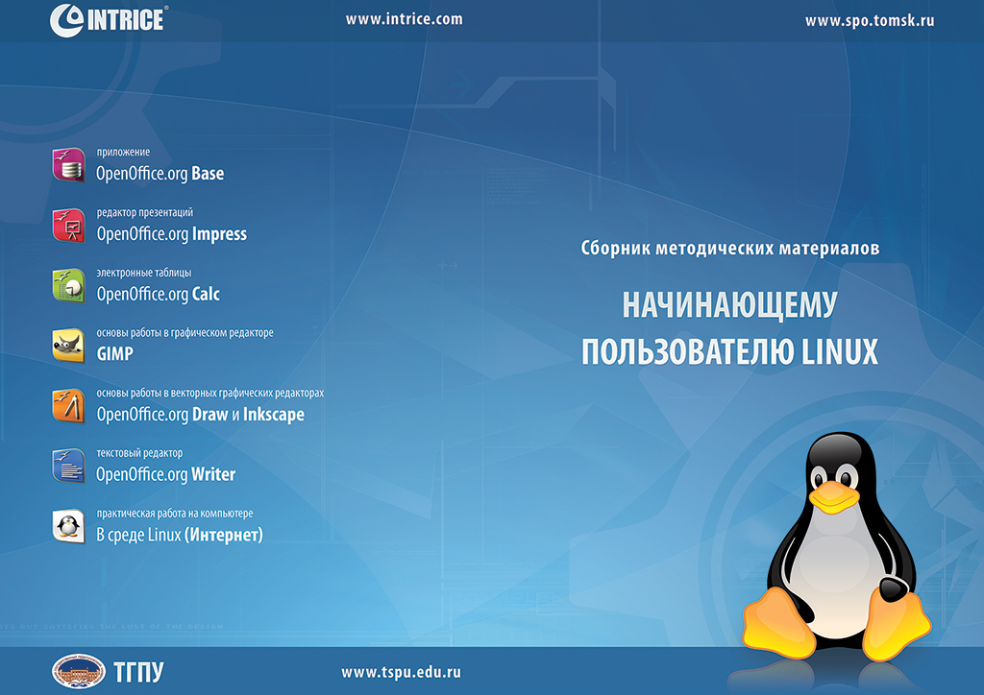Select the GIMP title text

tap(115, 354)
